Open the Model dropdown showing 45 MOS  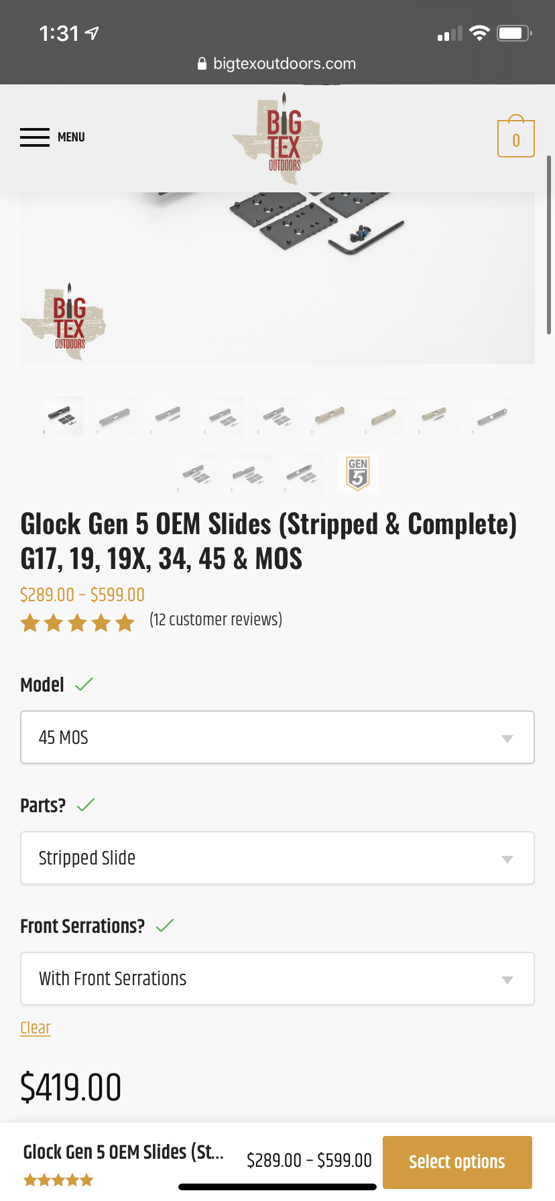pos(277,737)
